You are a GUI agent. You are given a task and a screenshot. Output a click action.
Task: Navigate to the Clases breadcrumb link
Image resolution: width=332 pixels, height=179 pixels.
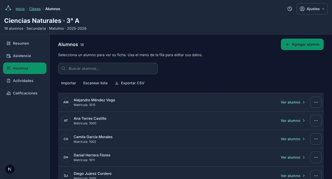35,9
